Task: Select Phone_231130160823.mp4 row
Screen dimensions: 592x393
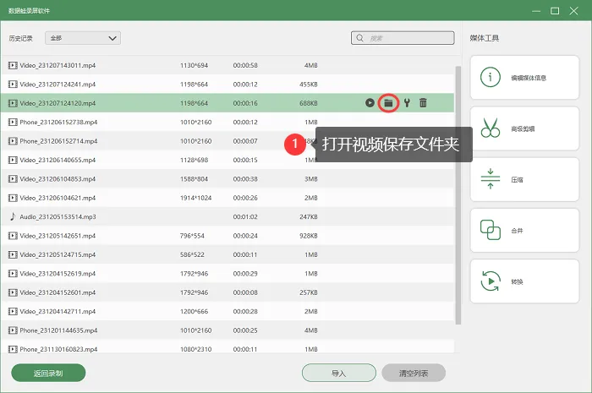Action: [x=227, y=347]
